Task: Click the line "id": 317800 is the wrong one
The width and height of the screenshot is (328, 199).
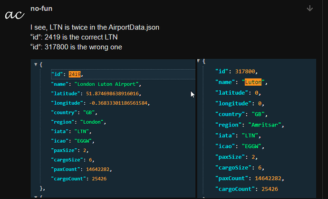Action: pos(76,47)
